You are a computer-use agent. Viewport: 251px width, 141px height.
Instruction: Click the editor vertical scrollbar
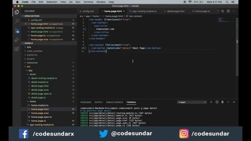(237, 47)
